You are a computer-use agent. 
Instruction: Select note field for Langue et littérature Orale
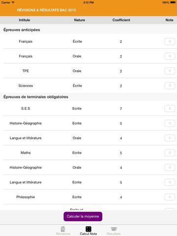coord(170,138)
